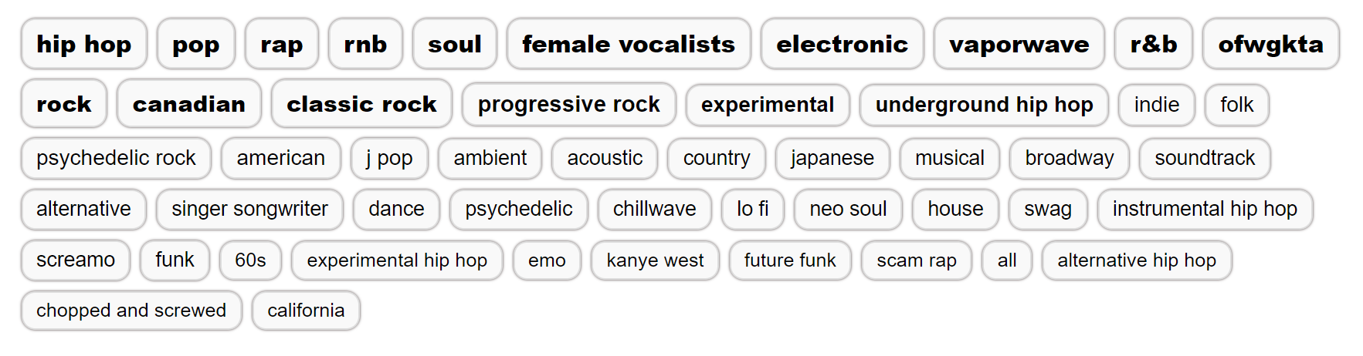Image resolution: width=1363 pixels, height=356 pixels.
Task: Open the chopped and screwed tag
Action: coord(131,311)
